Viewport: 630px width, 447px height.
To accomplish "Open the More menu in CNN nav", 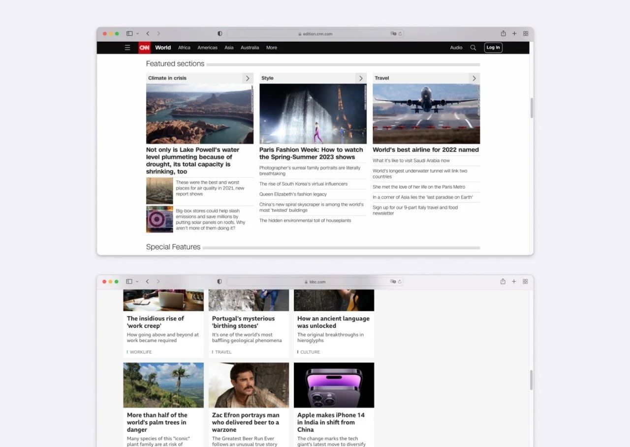I will point(272,48).
